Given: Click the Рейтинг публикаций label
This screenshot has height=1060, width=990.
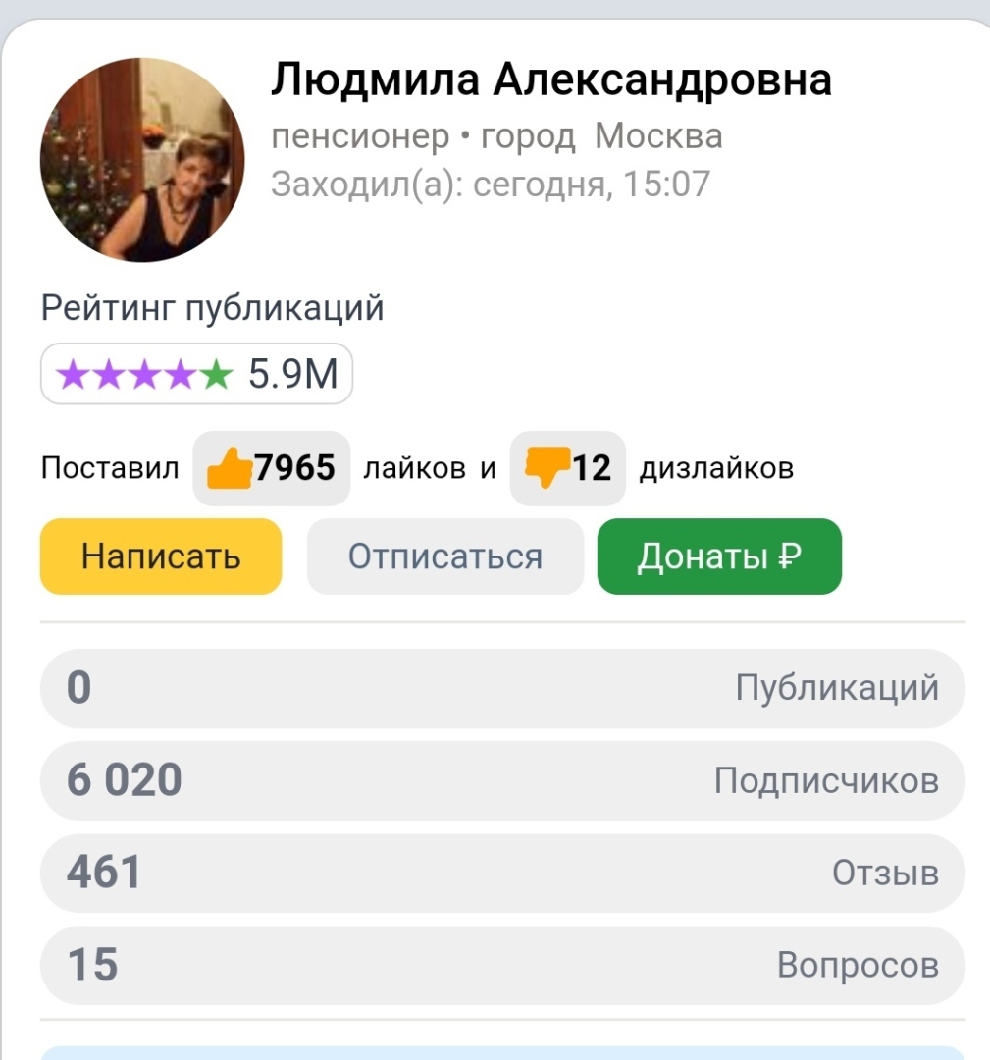Looking at the screenshot, I should tap(212, 309).
